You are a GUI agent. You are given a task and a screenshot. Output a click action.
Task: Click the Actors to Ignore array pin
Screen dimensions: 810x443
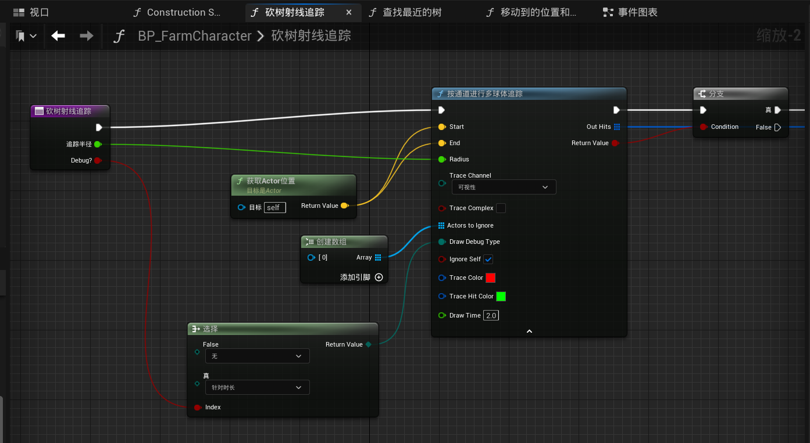click(442, 225)
